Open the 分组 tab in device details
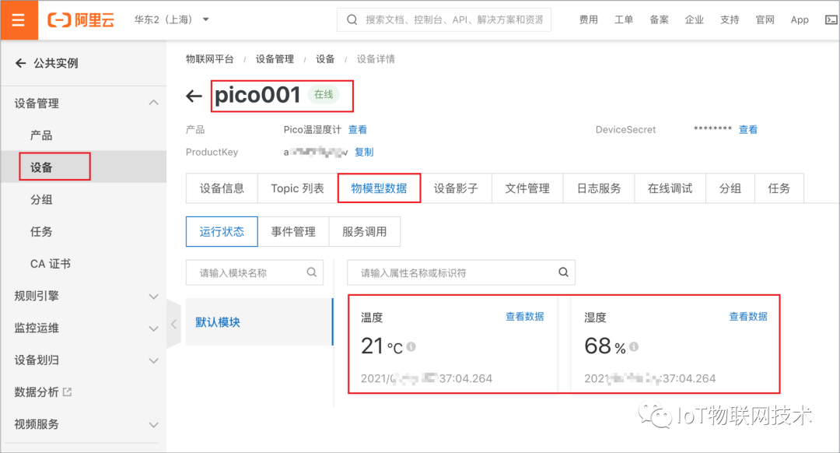 click(730, 188)
